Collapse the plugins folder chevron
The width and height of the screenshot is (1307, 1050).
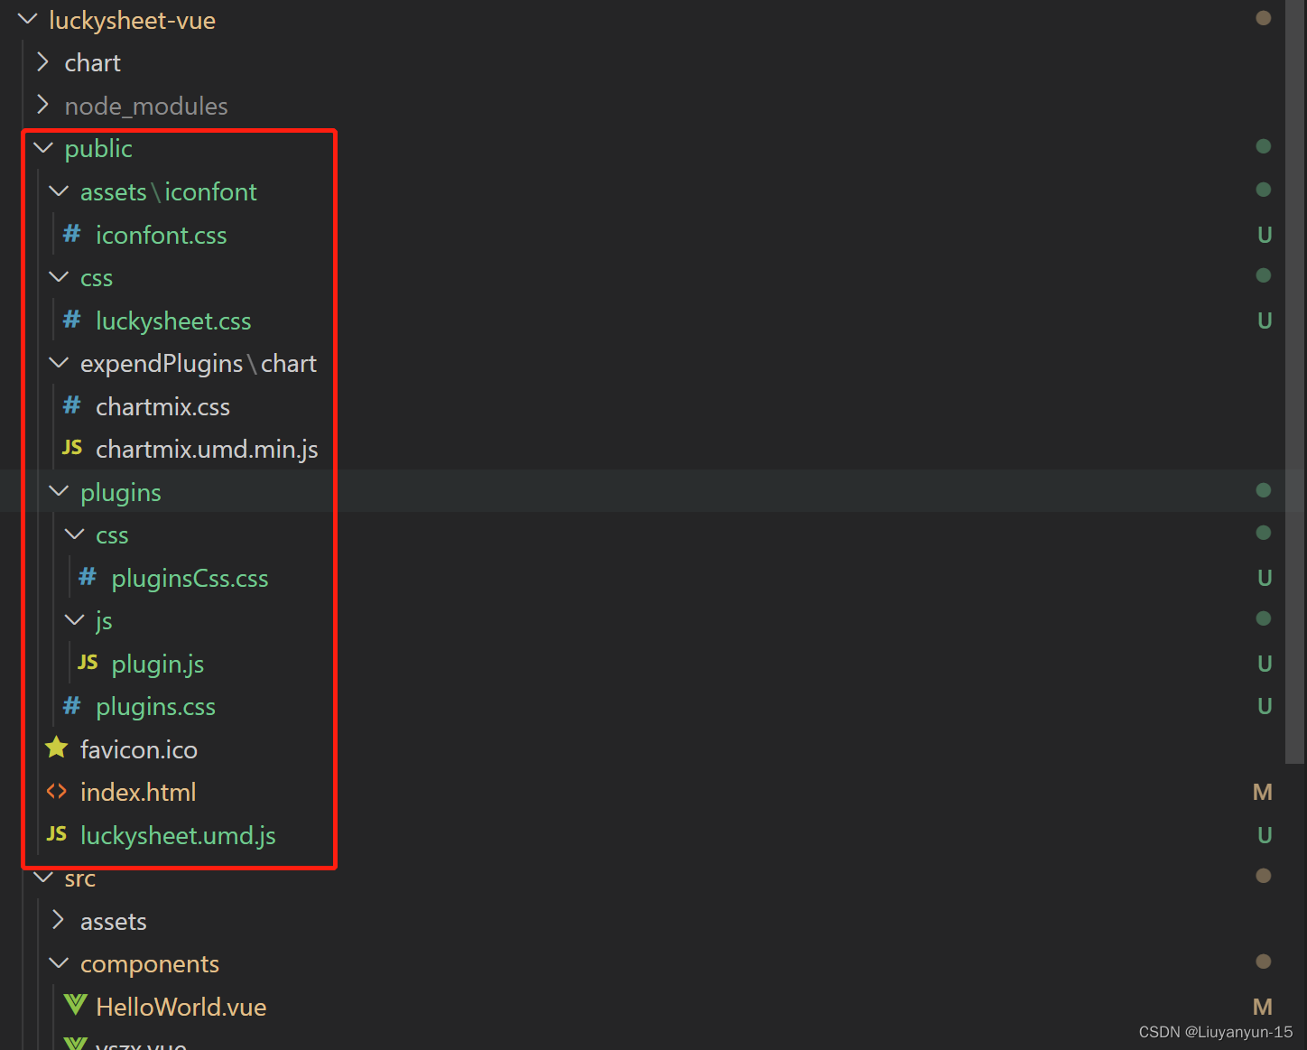coord(59,492)
